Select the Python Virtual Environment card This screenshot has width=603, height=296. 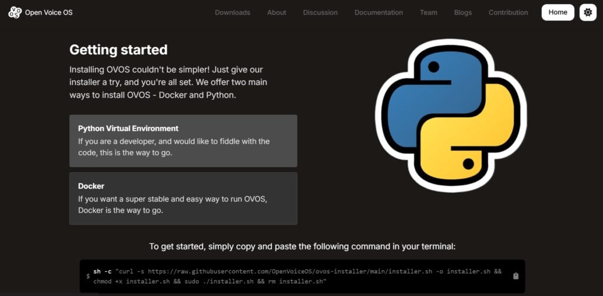[183, 140]
